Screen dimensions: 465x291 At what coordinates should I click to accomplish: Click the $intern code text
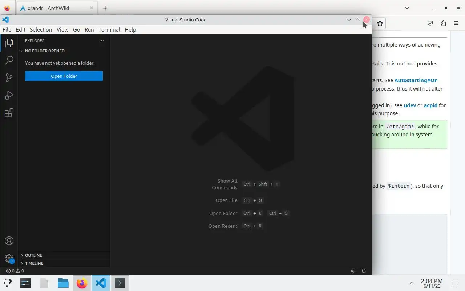click(x=399, y=186)
